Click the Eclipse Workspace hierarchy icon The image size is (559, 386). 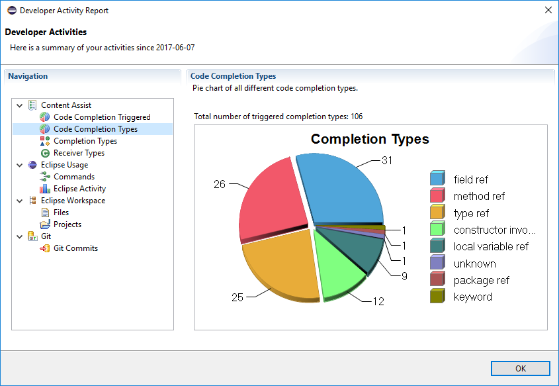(x=32, y=201)
